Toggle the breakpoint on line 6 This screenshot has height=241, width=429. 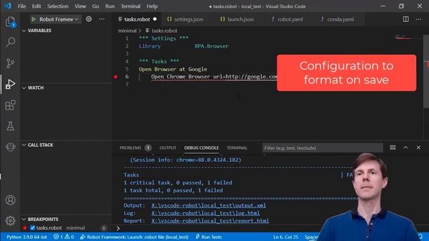[115, 77]
